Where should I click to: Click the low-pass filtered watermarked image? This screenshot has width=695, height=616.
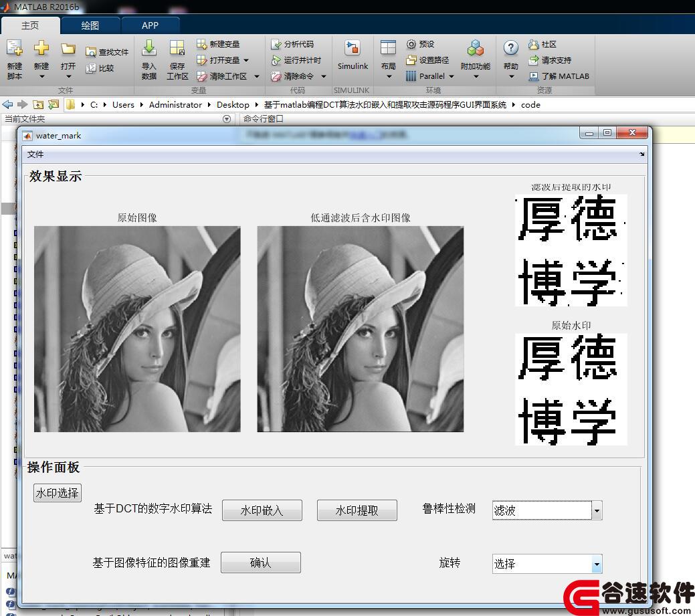361,329
